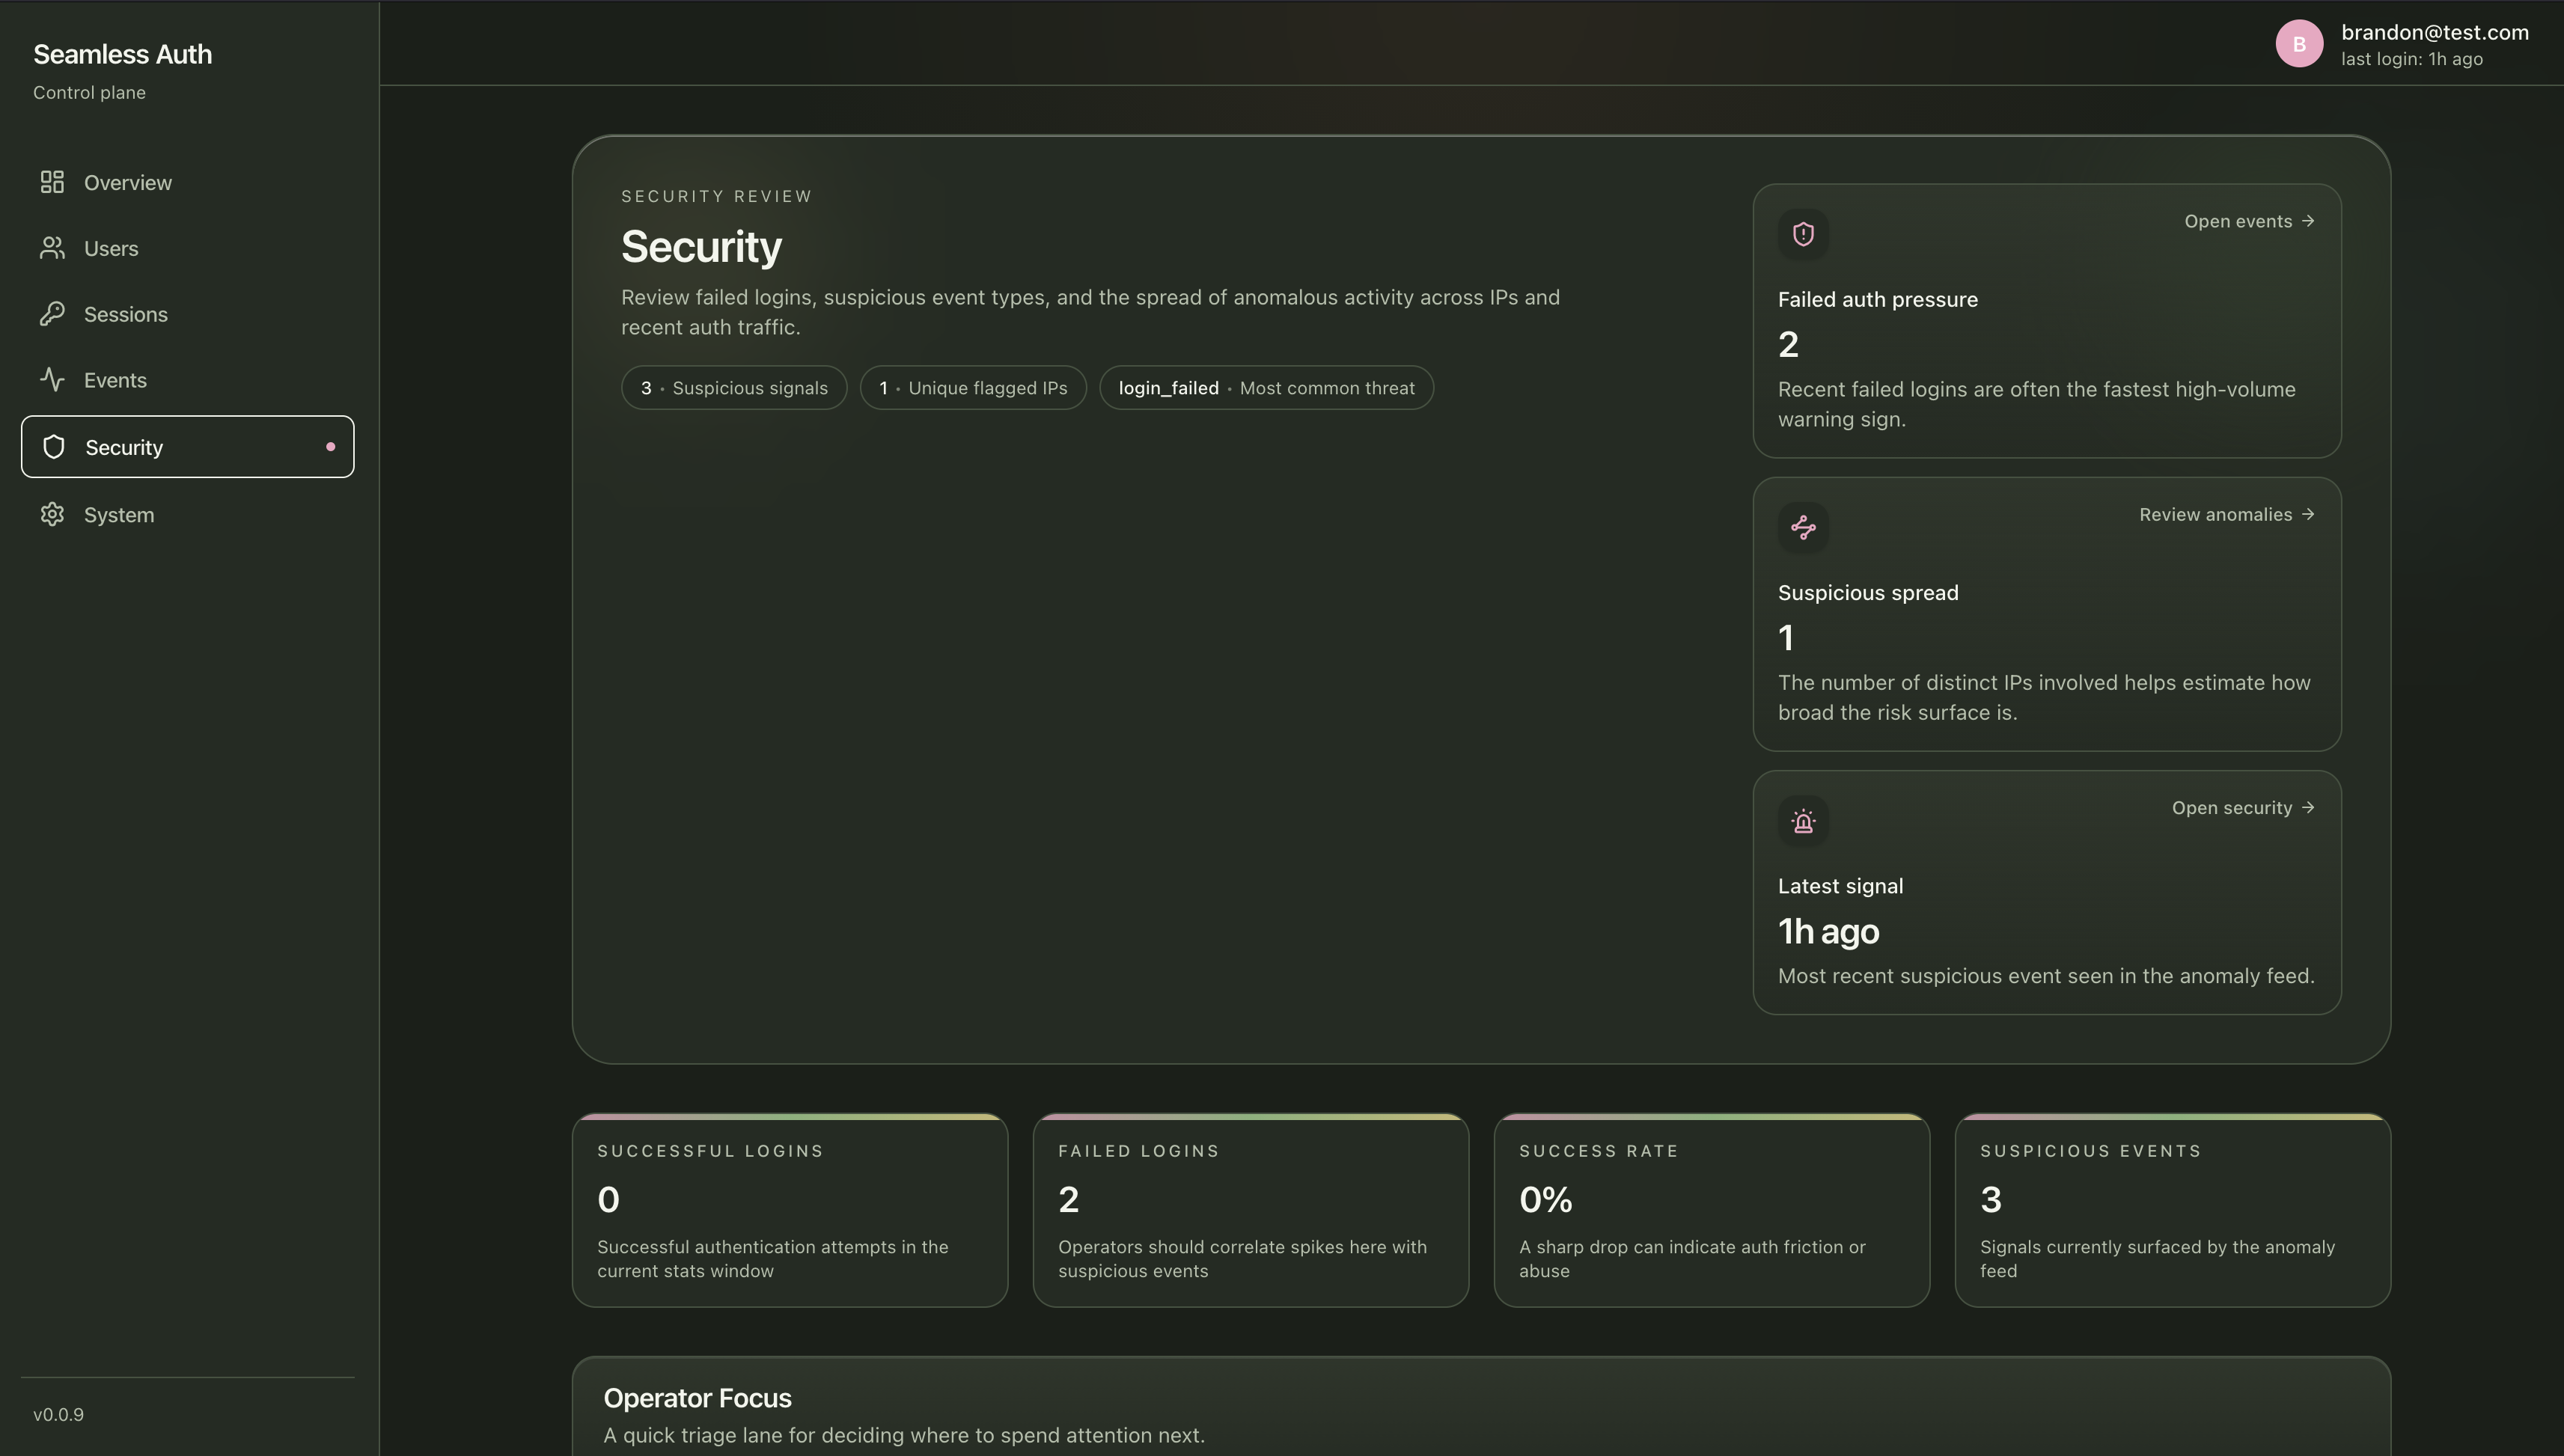
Task: Click the arrow next to Open security
Action: click(x=2308, y=808)
